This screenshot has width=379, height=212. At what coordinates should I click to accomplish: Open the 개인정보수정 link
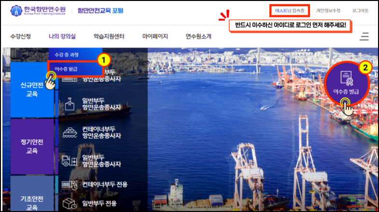[328, 11]
